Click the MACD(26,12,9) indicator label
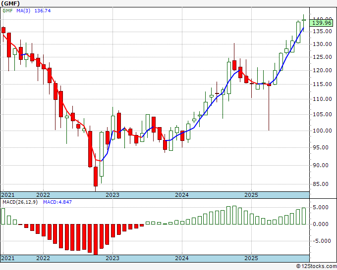337x270 pixels. [20, 202]
